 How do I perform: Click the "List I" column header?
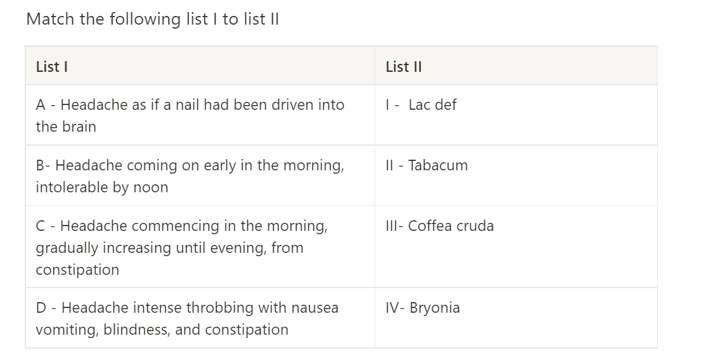tap(52, 67)
